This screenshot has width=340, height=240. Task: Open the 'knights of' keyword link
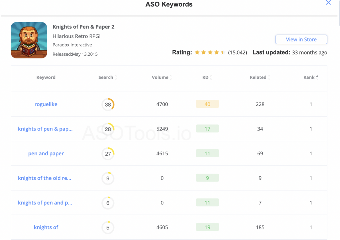(46, 227)
